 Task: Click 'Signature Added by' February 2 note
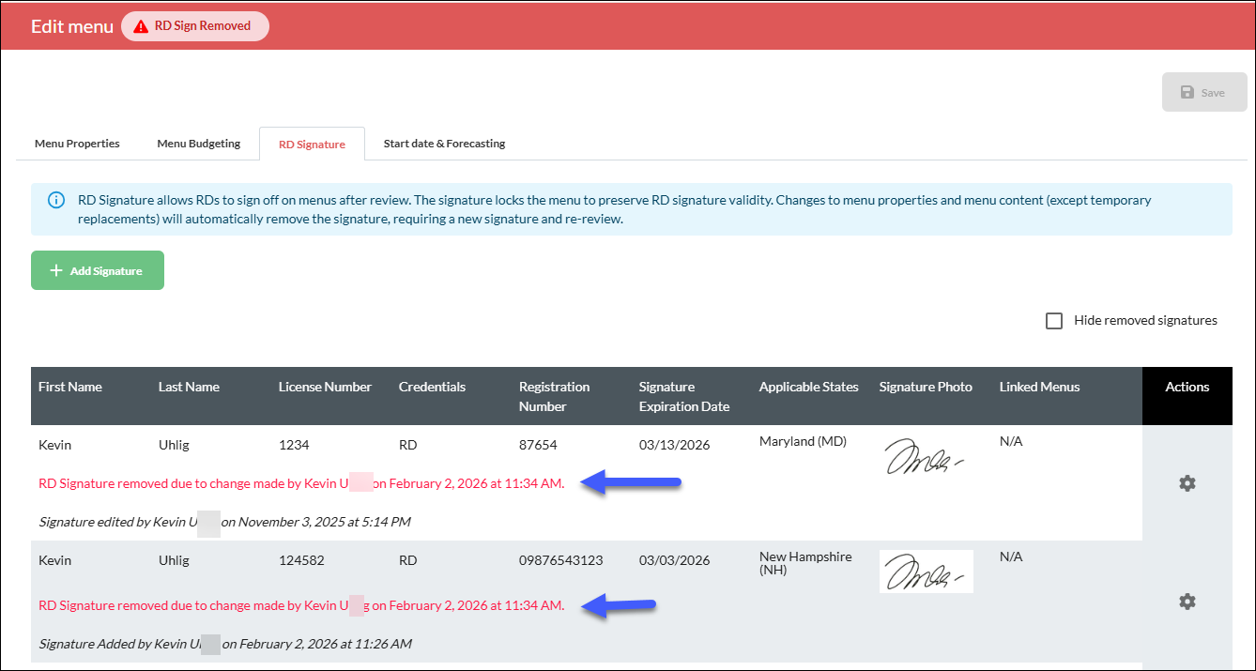coord(225,644)
